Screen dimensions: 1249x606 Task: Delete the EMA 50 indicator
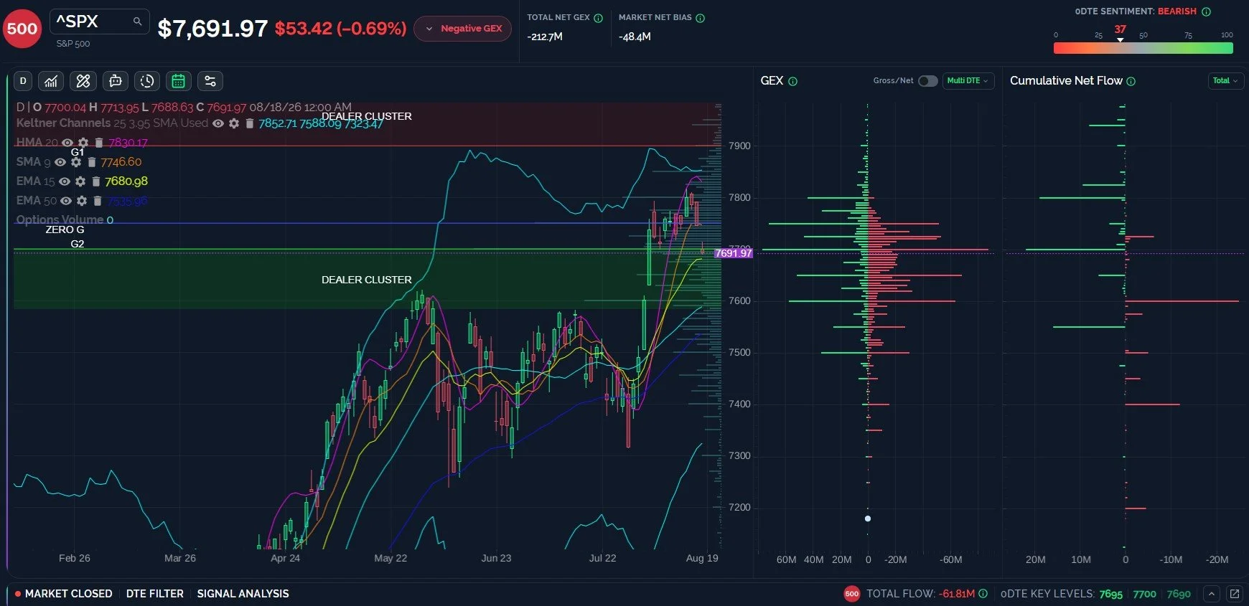pos(98,201)
